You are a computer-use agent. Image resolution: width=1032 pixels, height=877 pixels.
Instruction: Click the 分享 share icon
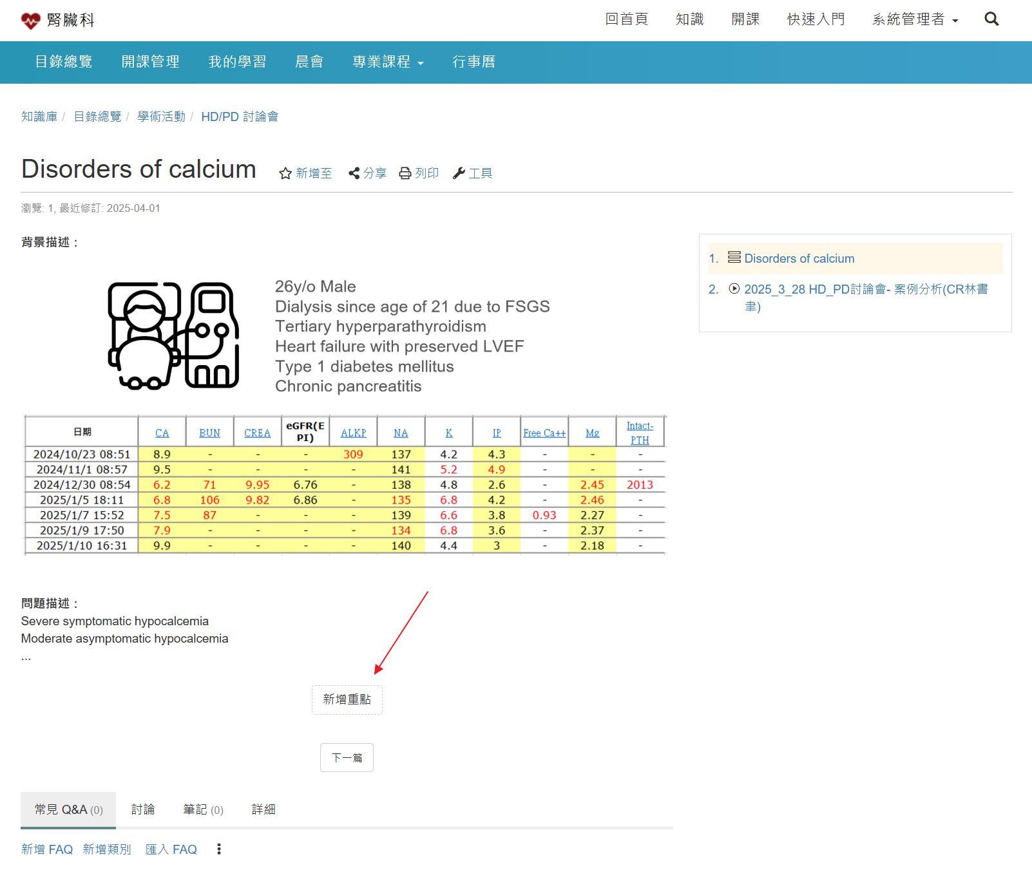point(354,173)
